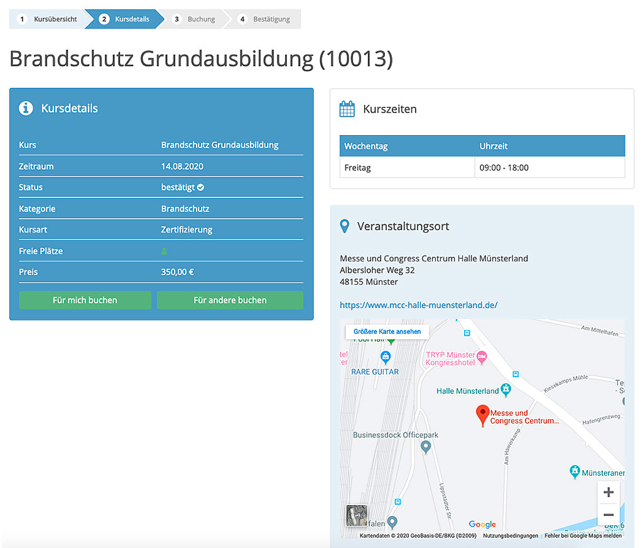Click the date 14.08.2020

[x=182, y=167]
